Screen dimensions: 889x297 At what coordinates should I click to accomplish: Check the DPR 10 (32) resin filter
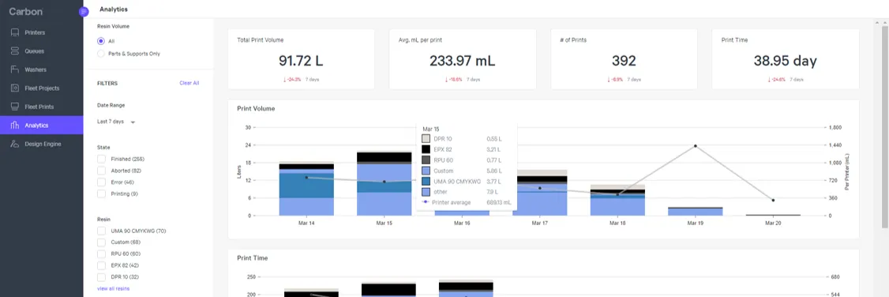pos(102,277)
